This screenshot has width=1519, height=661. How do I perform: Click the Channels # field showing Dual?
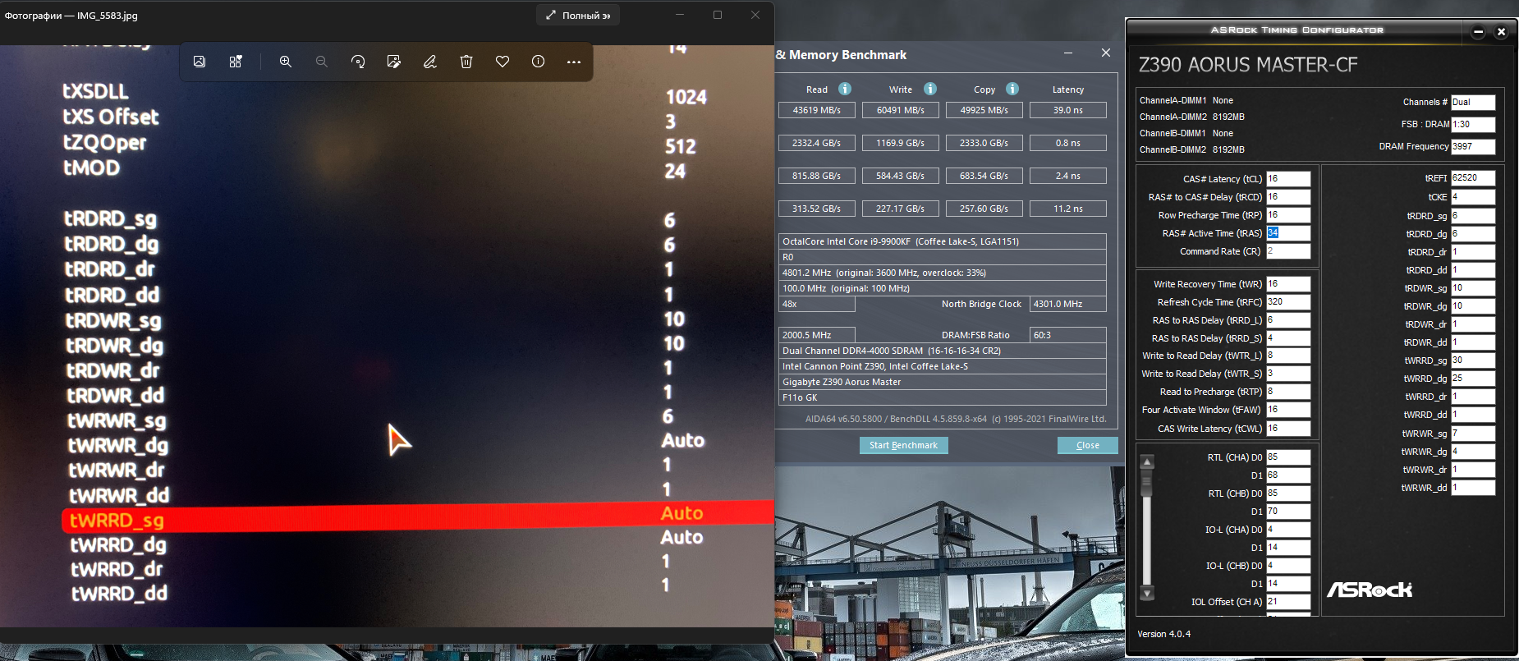(x=1473, y=103)
